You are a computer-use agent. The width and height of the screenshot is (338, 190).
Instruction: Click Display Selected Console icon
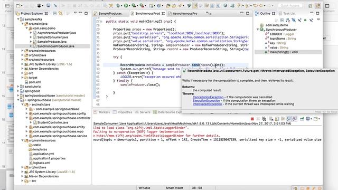pos(307,119)
